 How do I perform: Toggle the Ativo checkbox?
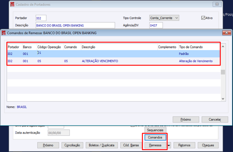[x=203, y=18]
